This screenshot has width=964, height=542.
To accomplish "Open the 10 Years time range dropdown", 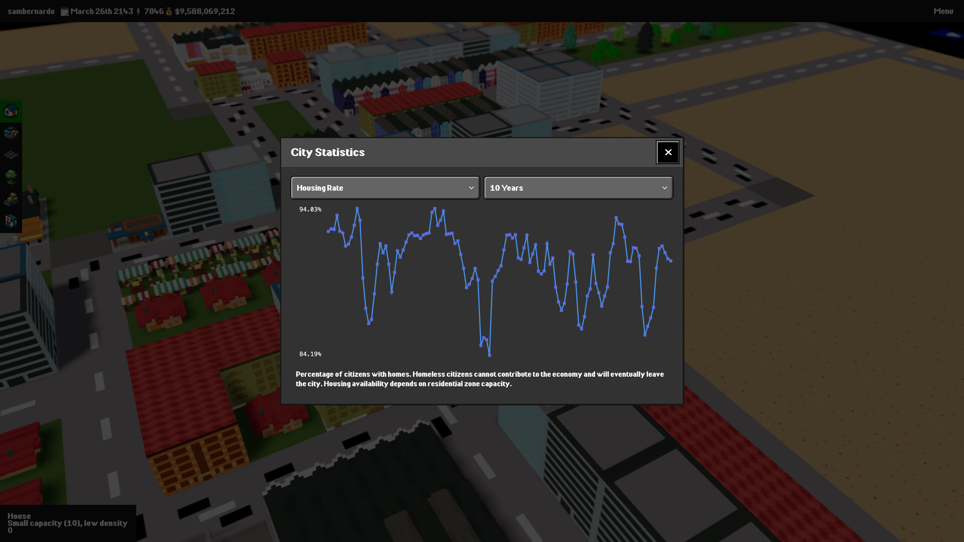I will click(x=578, y=188).
